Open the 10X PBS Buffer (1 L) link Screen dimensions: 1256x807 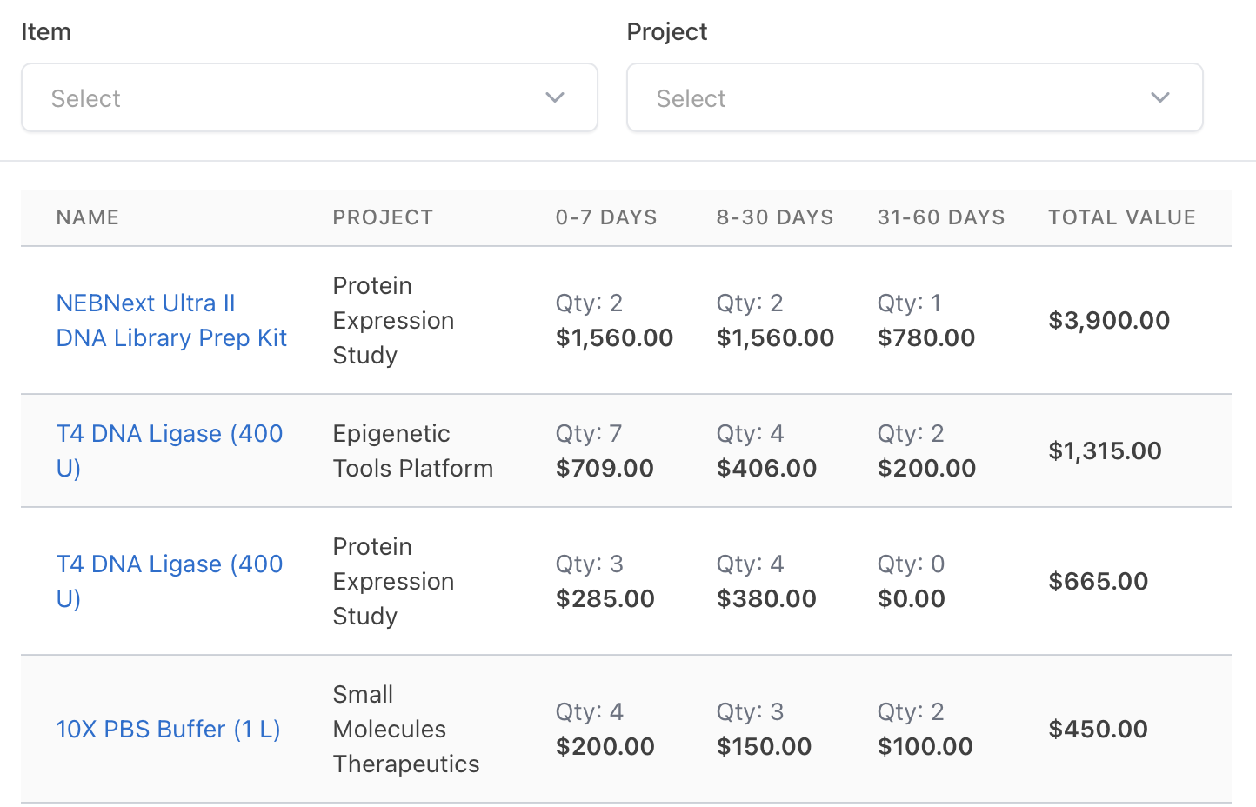[x=168, y=729]
